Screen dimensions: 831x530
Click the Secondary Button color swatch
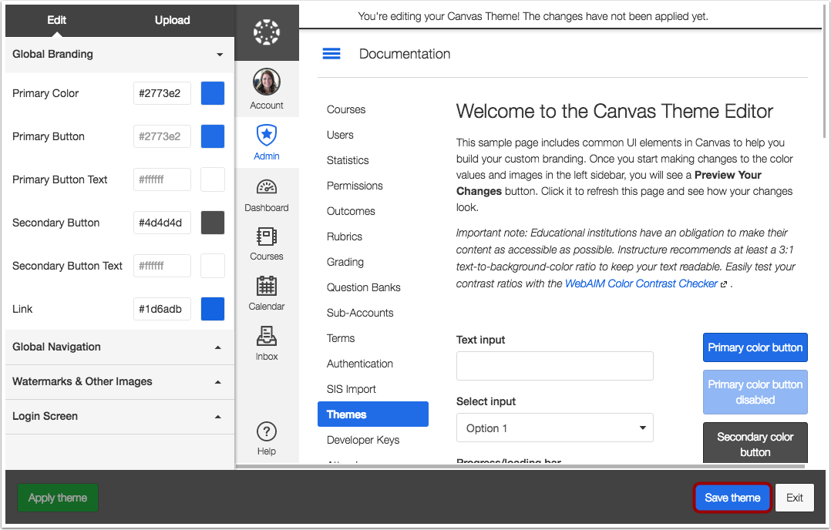click(213, 223)
